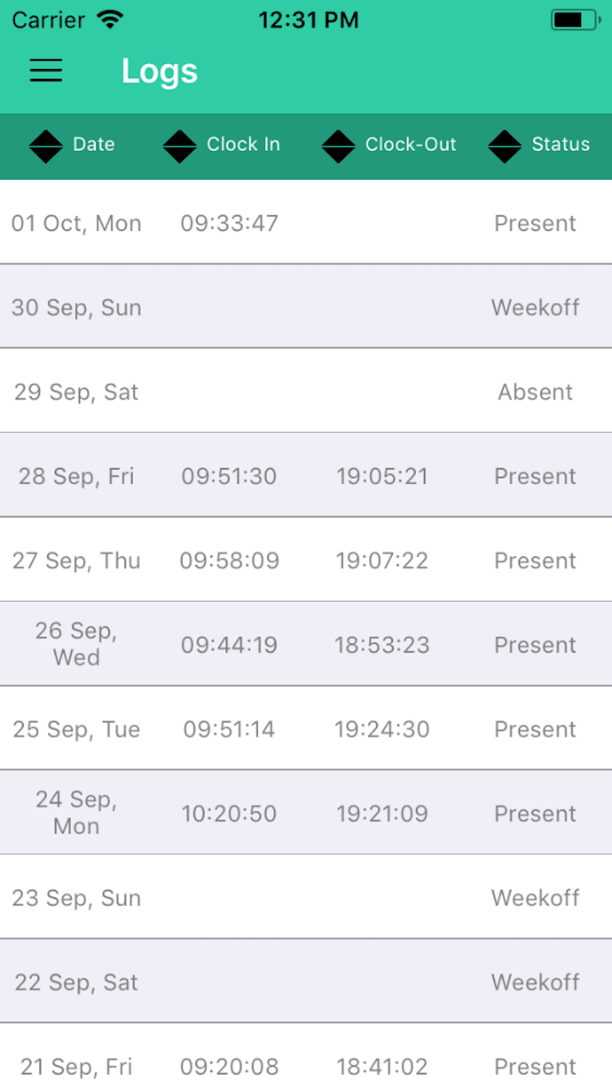Open the 30 Sep, Sun Weekoff entry
612x1089 pixels.
click(x=306, y=307)
